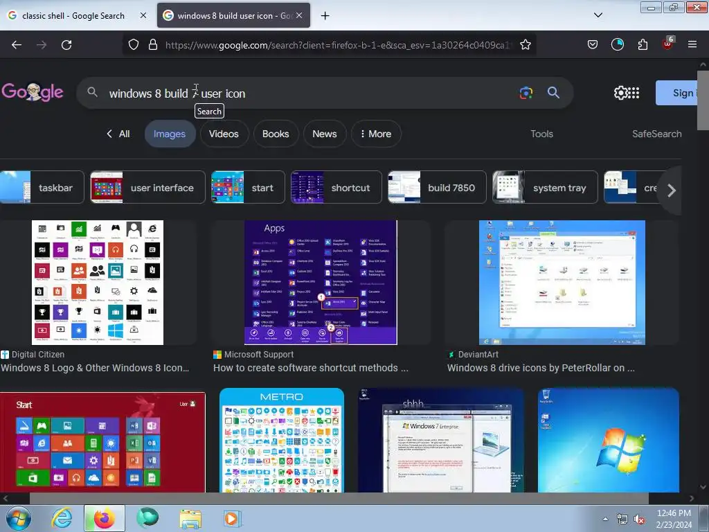Open the muted volume tray icon

pos(639,520)
